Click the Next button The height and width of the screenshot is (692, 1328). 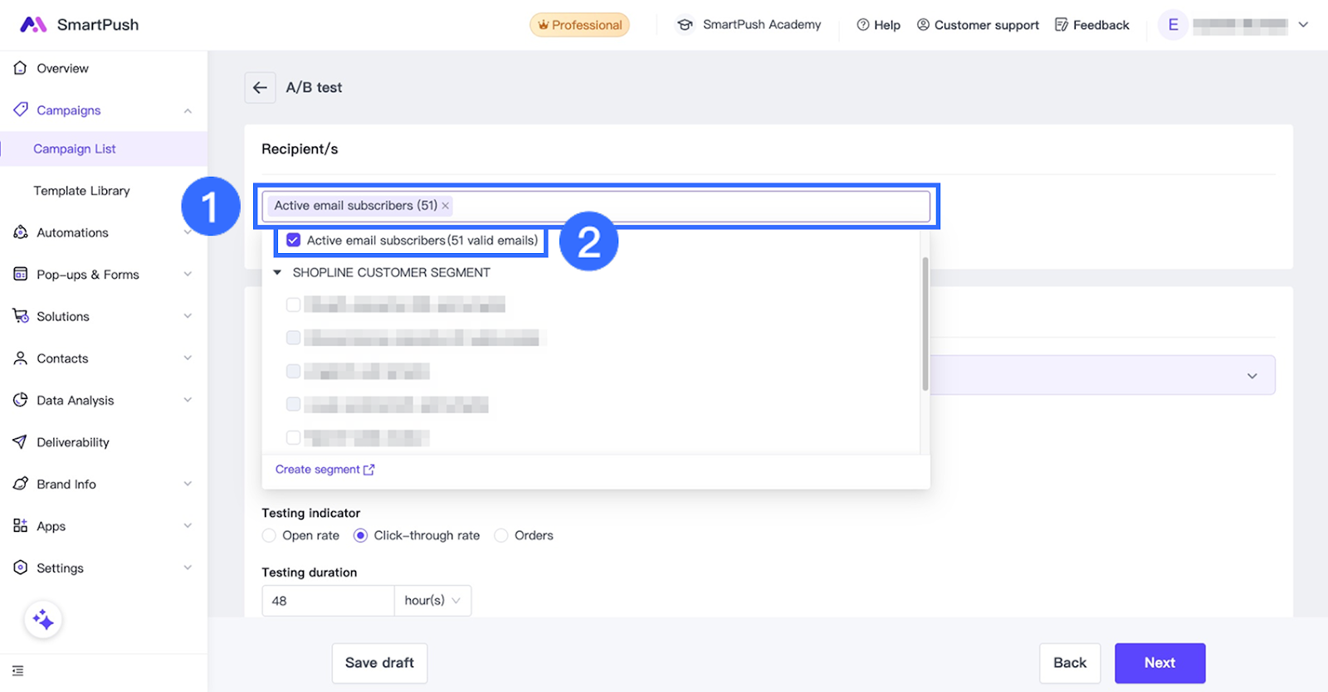pyautogui.click(x=1159, y=663)
